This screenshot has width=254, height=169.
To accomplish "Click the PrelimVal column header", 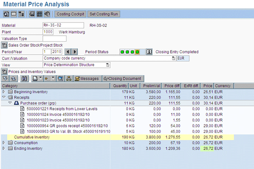I will click(x=151, y=86).
